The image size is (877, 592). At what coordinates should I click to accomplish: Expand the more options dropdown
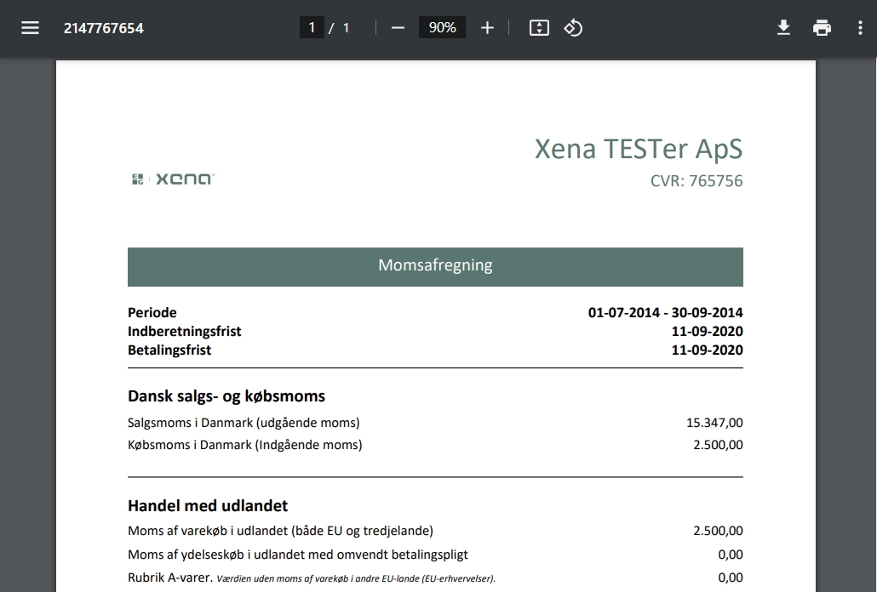(861, 27)
